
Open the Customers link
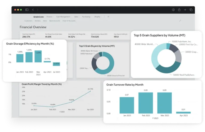(x=28, y=21)
